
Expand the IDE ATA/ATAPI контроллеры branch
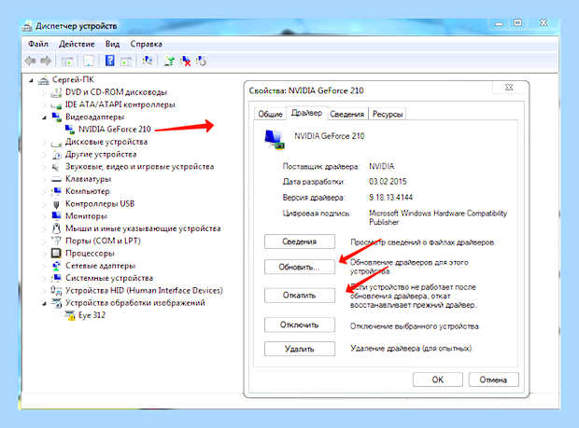coord(44,105)
